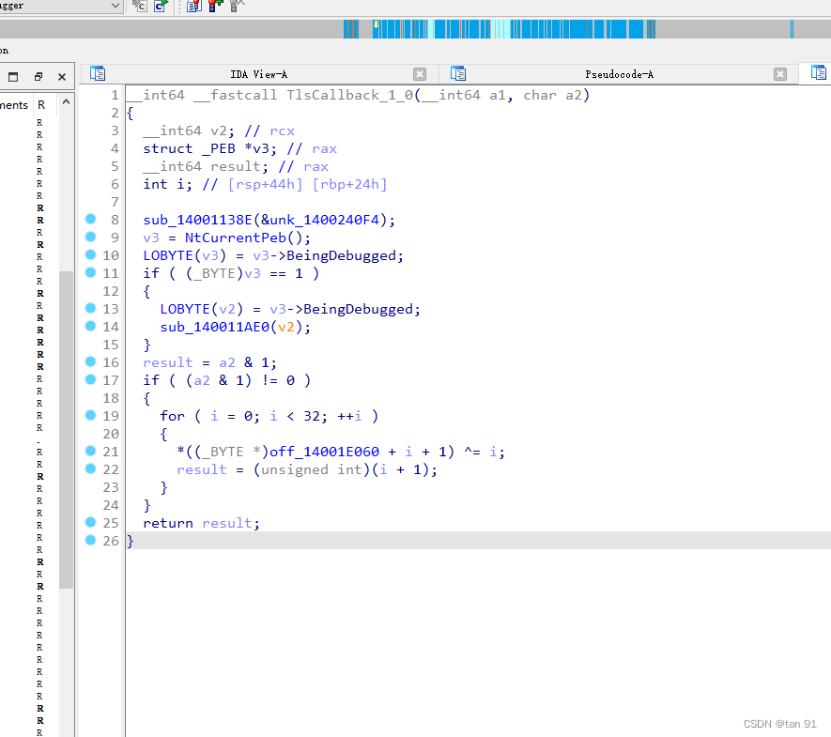
Task: Click the add breakpoint traffic-light icon
Action: [215, 6]
